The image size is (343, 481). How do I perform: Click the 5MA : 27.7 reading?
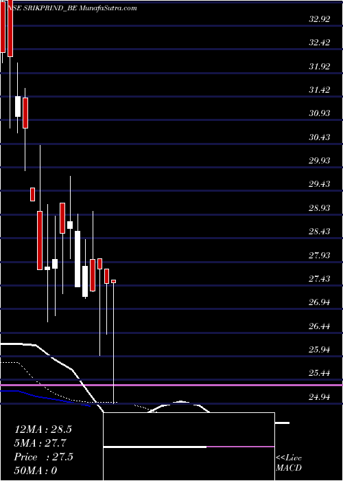pyautogui.click(x=40, y=443)
